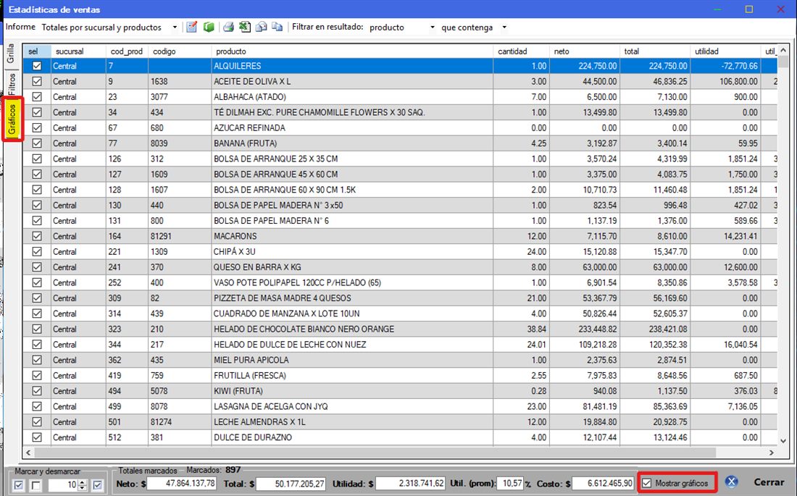The width and height of the screenshot is (797, 496).
Task: Sort by the utilidad column header
Action: coord(725,51)
